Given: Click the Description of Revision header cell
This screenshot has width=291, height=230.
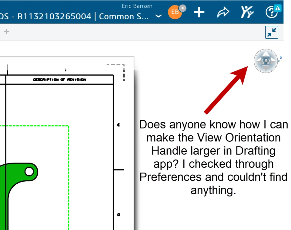Looking at the screenshot, I should [59, 80].
